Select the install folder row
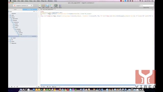This screenshot has width=163, height=92. (x=23, y=38)
